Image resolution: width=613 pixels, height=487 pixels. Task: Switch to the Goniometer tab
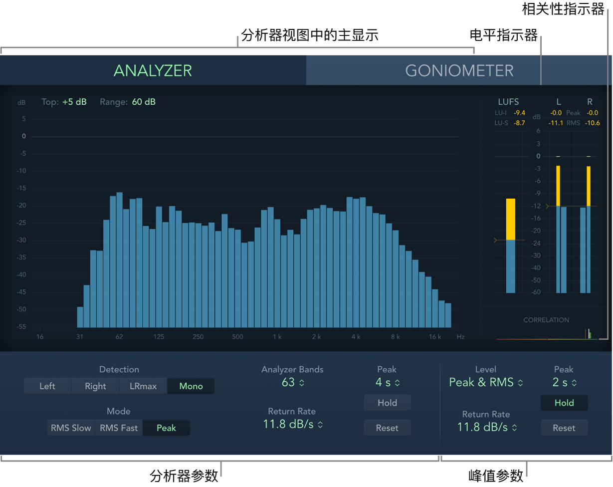[x=459, y=70]
